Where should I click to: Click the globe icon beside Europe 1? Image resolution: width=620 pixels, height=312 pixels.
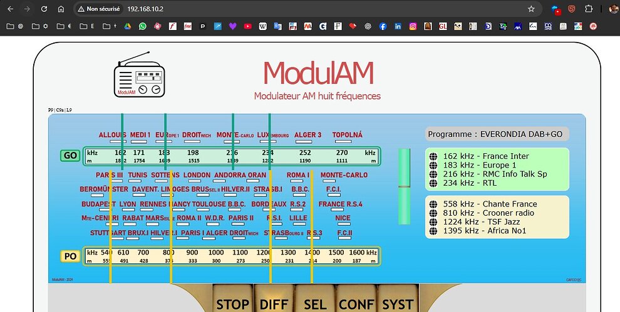pos(433,166)
